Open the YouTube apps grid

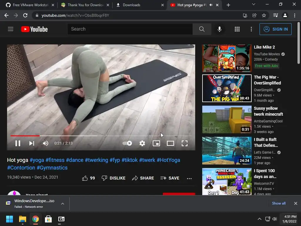click(x=237, y=29)
